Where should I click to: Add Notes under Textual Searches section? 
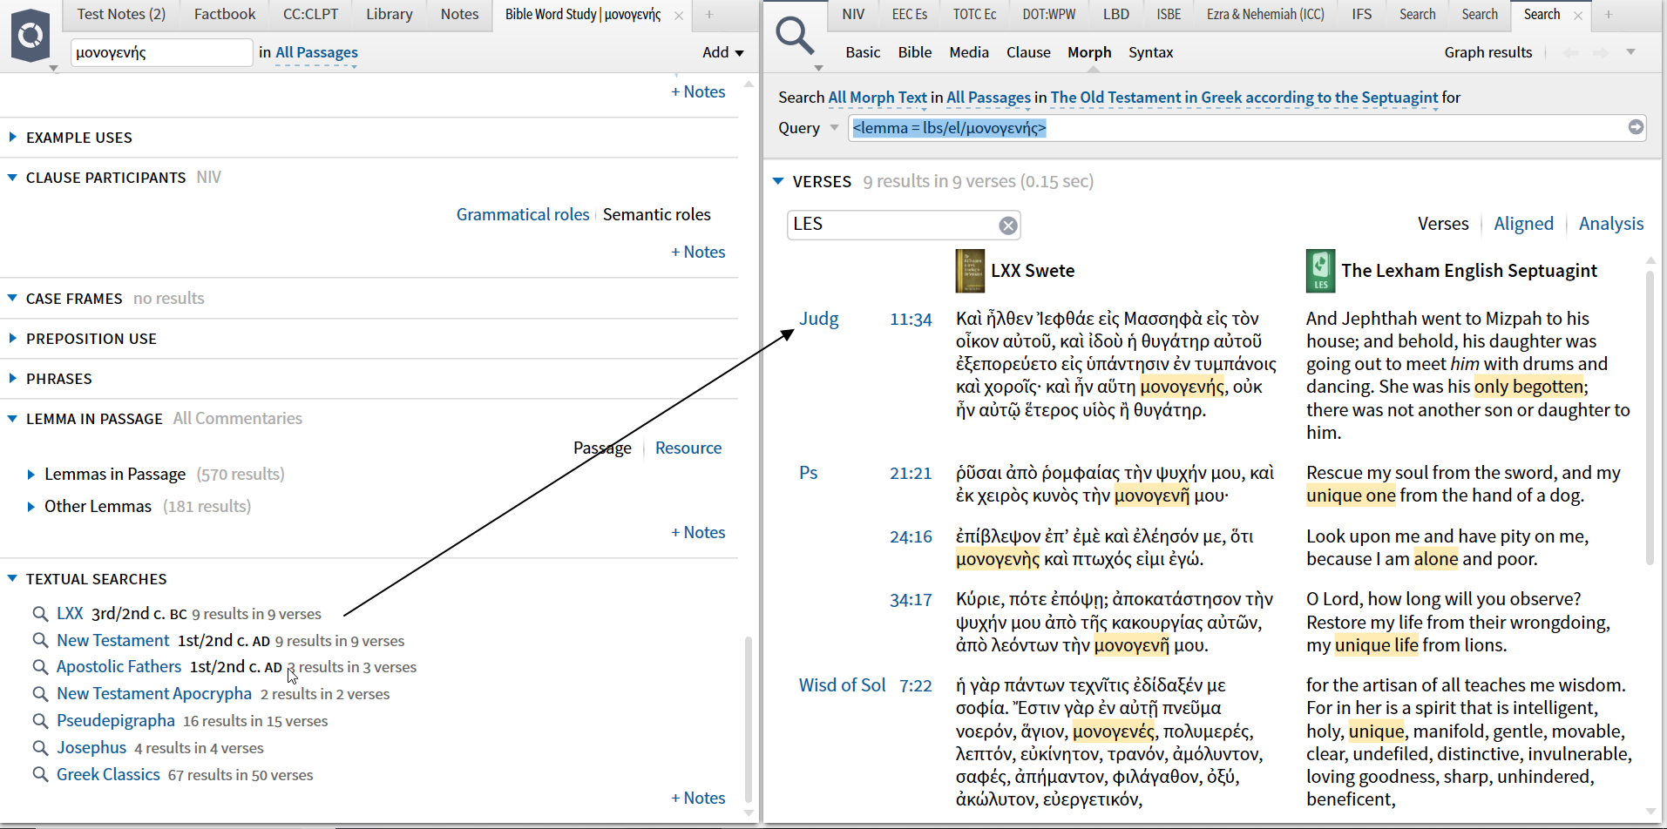[x=698, y=798]
